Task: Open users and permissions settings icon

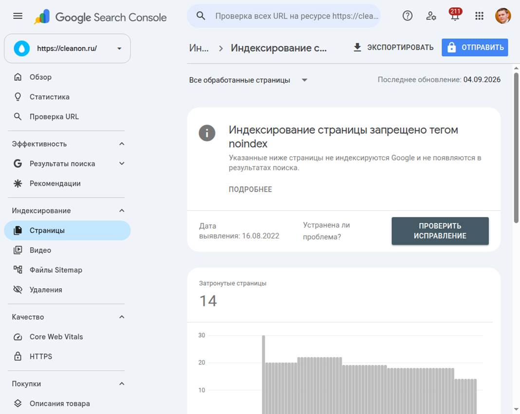Action: pos(431,16)
